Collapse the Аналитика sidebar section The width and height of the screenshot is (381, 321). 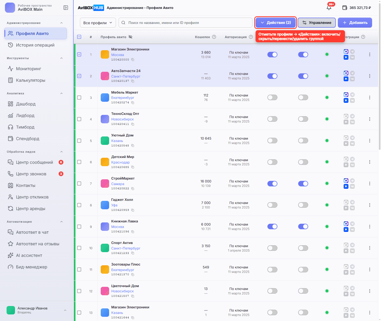(x=62, y=93)
